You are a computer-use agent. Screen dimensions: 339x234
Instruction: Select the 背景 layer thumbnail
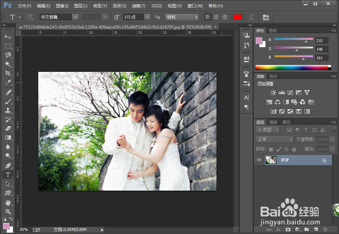(x=271, y=160)
